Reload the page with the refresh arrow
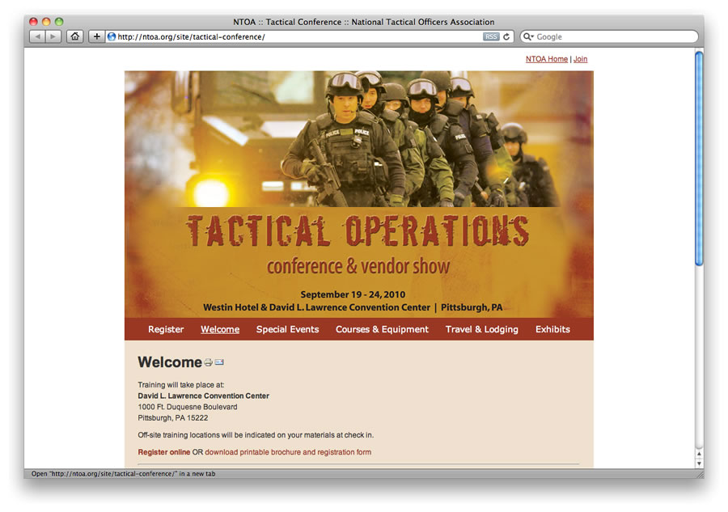 coord(506,36)
